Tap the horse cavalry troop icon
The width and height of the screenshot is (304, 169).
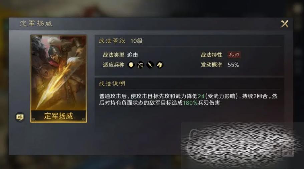click(x=160, y=65)
